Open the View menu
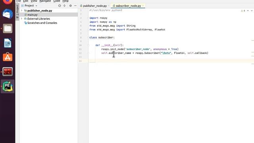Image resolution: width=254 pixels, height=143 pixels. point(34,1)
